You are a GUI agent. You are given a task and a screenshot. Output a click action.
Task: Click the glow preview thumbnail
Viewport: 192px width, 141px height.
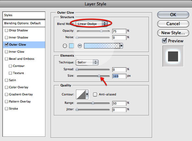[173, 56]
